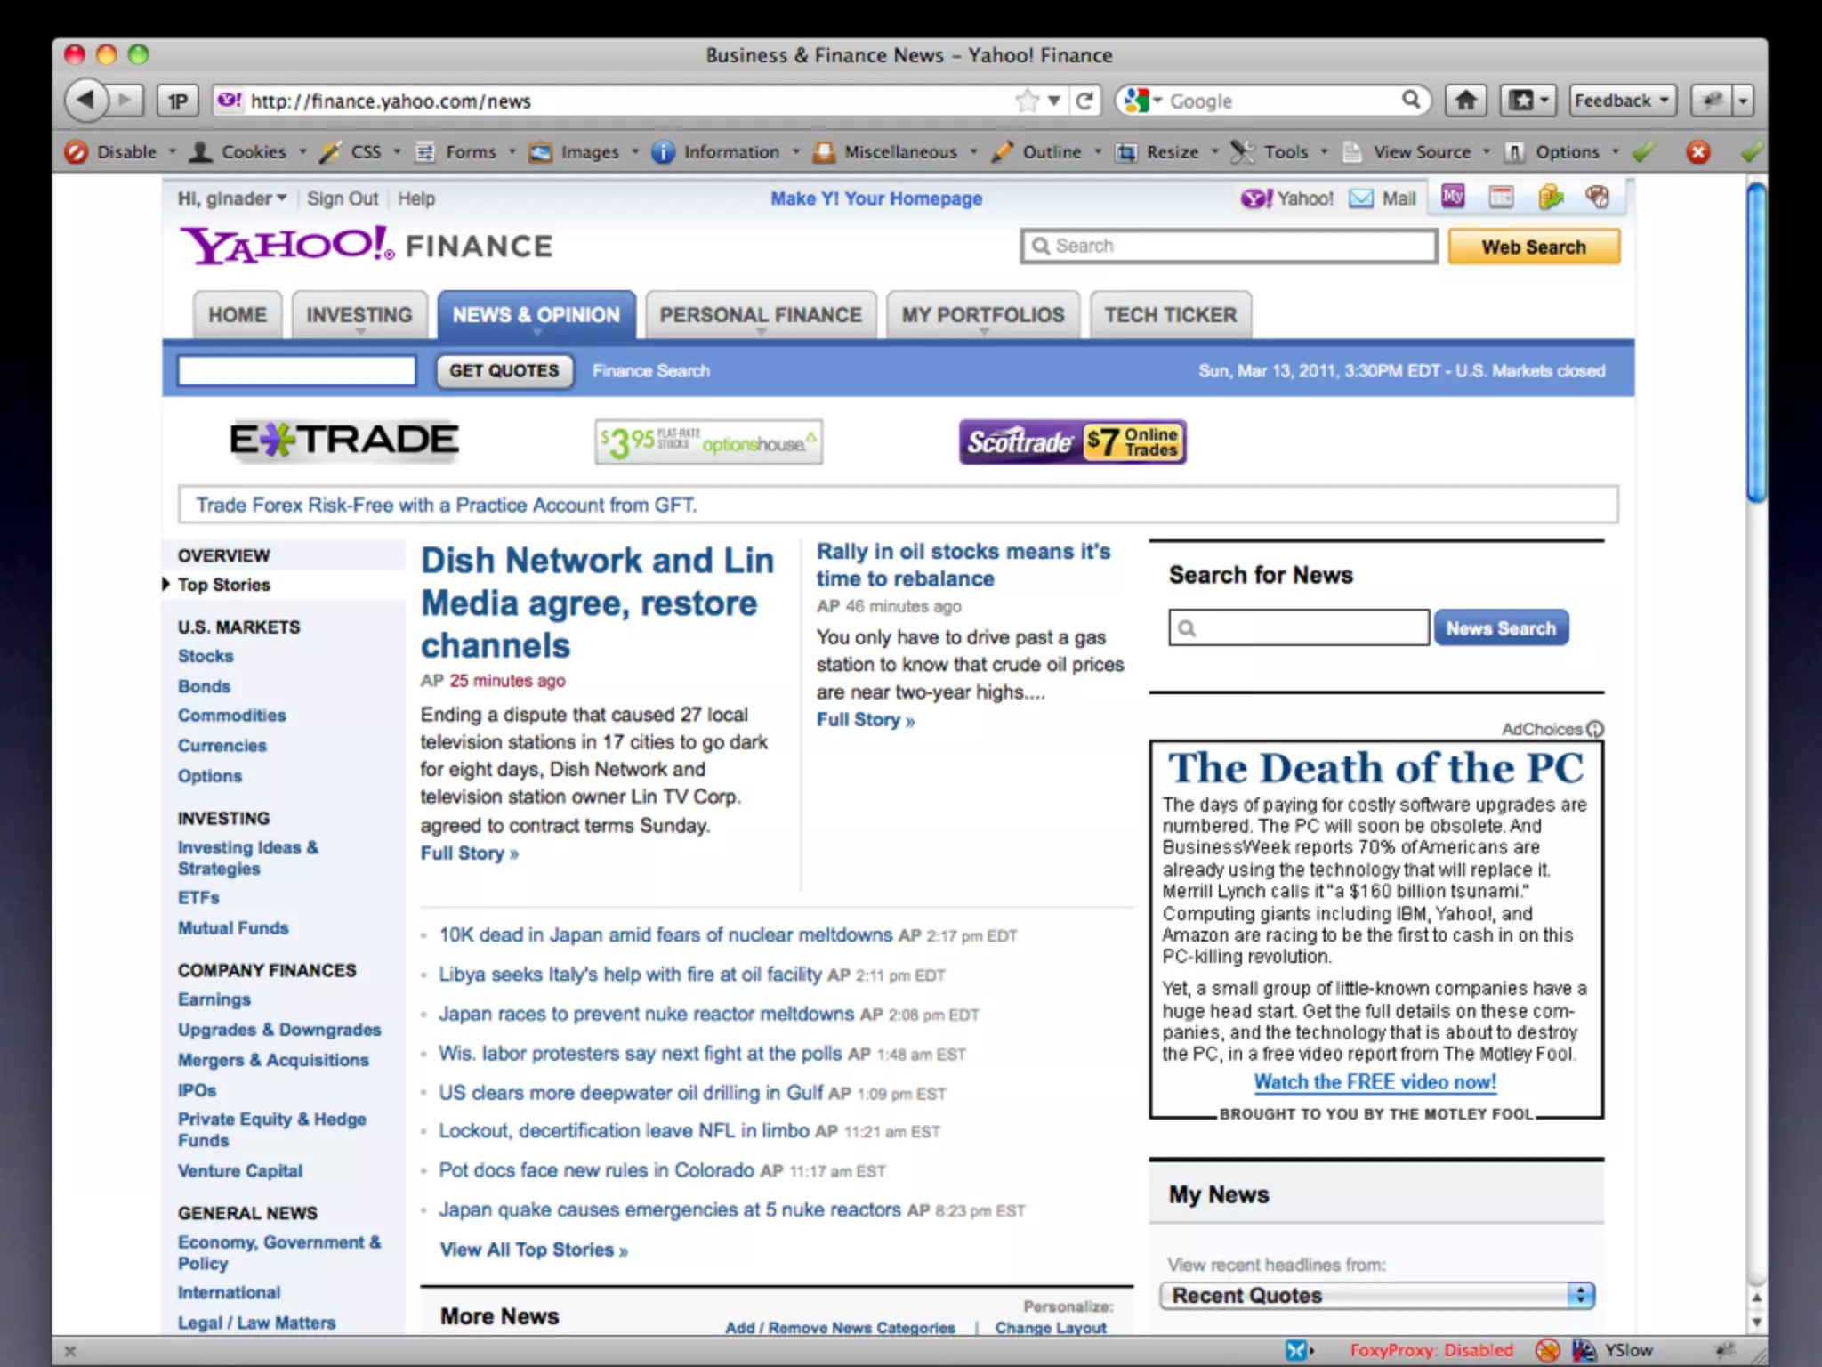Open the Recent Quotes dropdown
The image size is (1822, 1367).
(x=1376, y=1296)
